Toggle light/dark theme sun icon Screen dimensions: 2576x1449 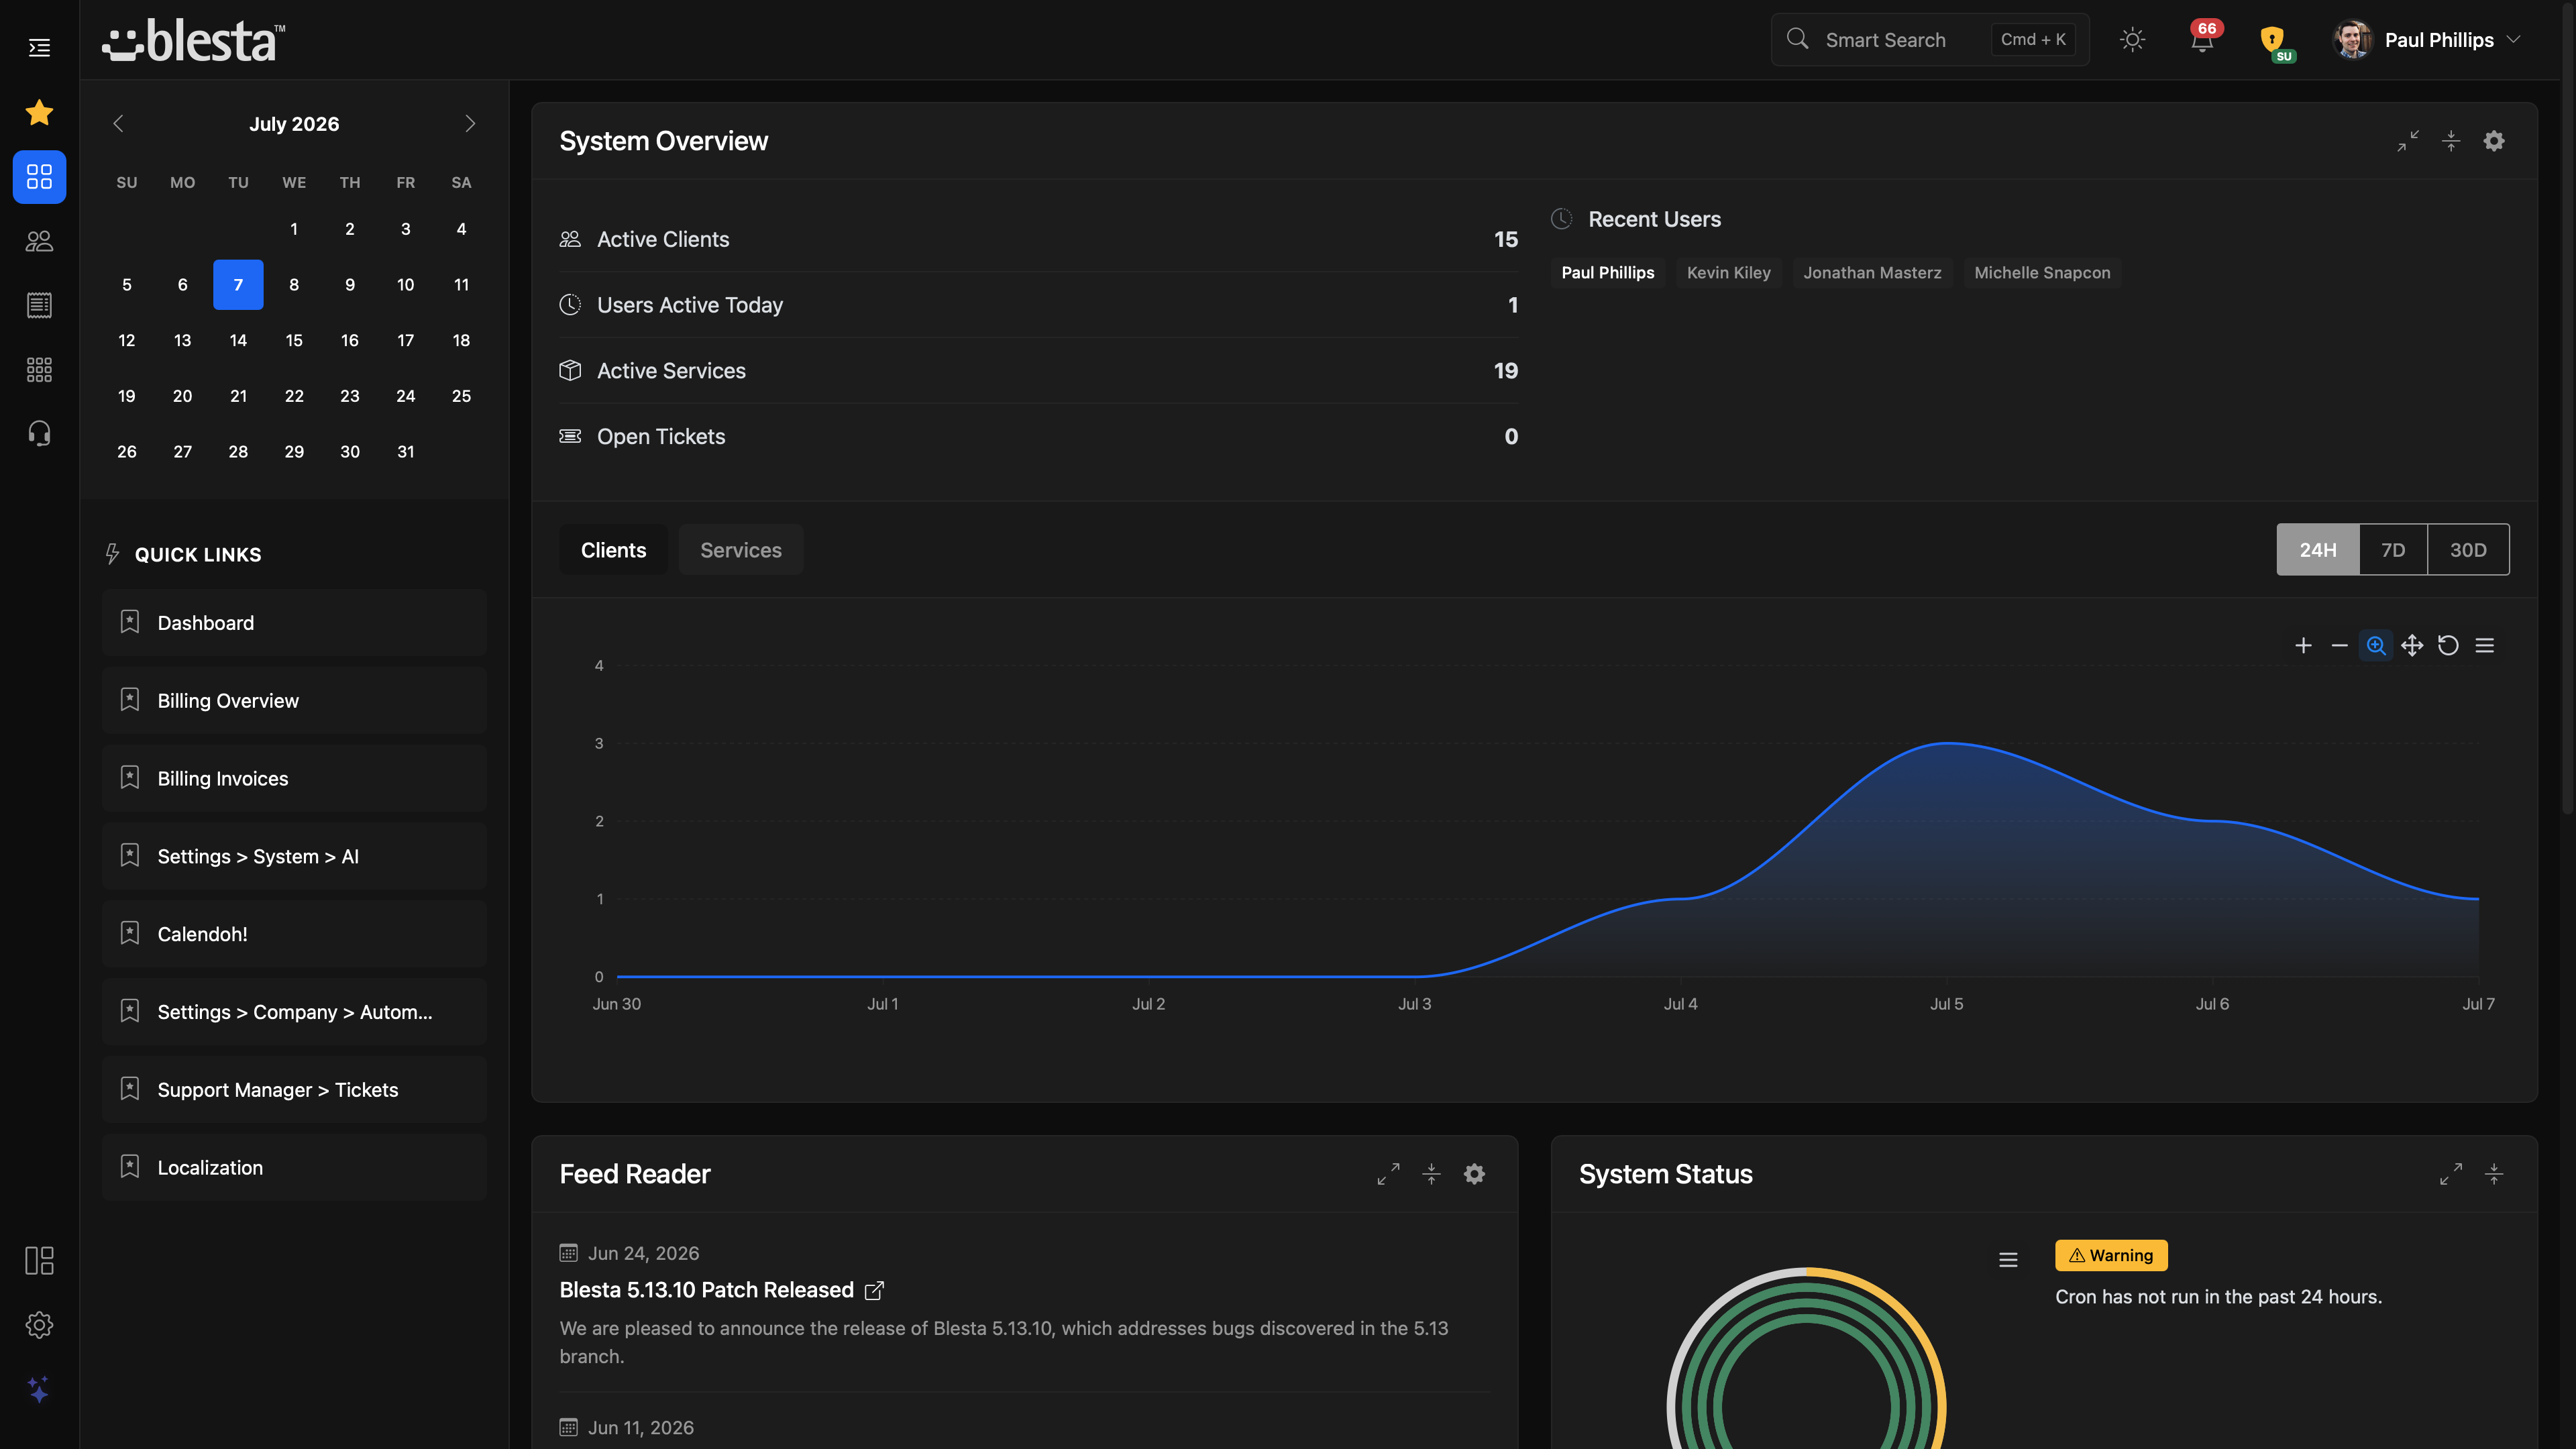(x=2132, y=39)
